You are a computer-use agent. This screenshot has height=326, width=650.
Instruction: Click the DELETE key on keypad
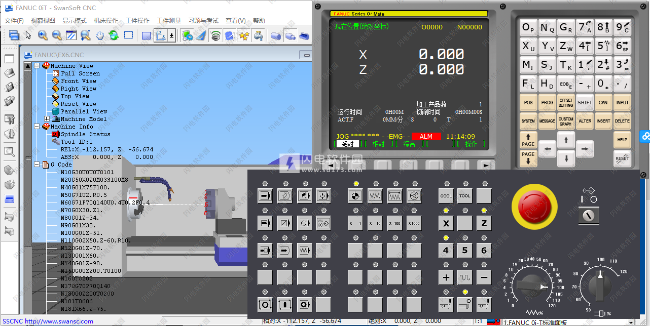point(622,121)
